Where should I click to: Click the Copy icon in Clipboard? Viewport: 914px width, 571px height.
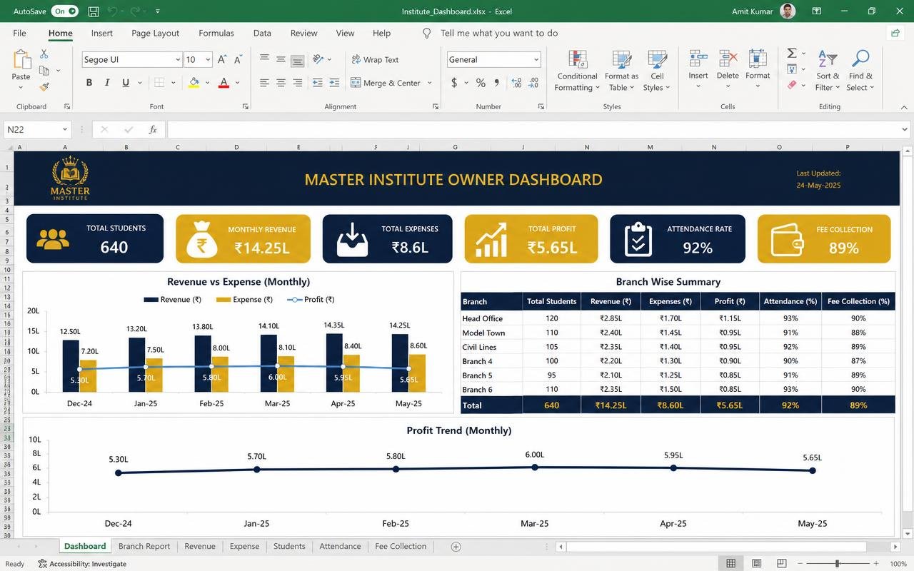click(44, 71)
